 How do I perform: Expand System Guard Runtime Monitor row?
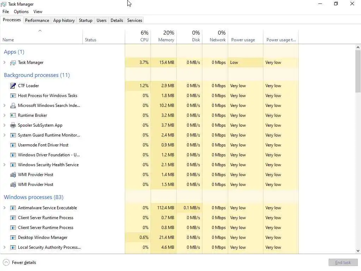tap(4, 135)
